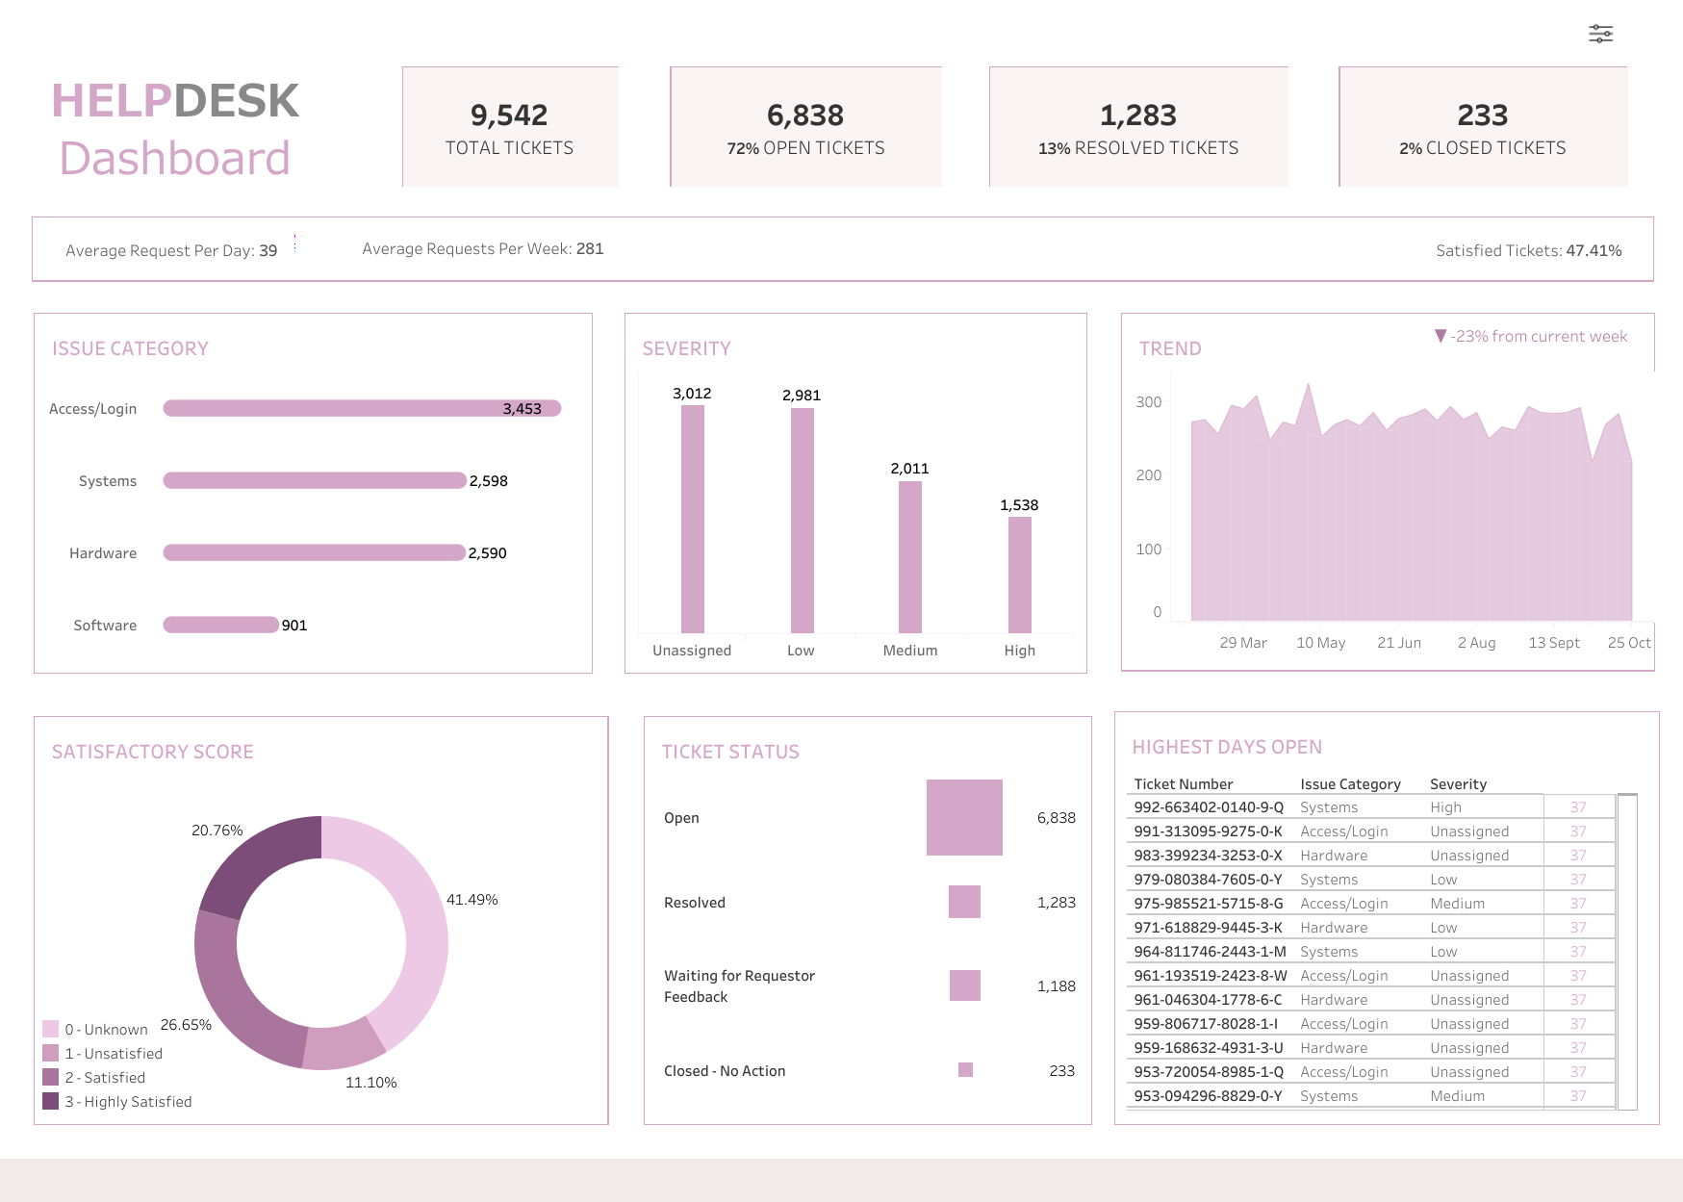Open the filter settings sliders icon

point(1600,34)
